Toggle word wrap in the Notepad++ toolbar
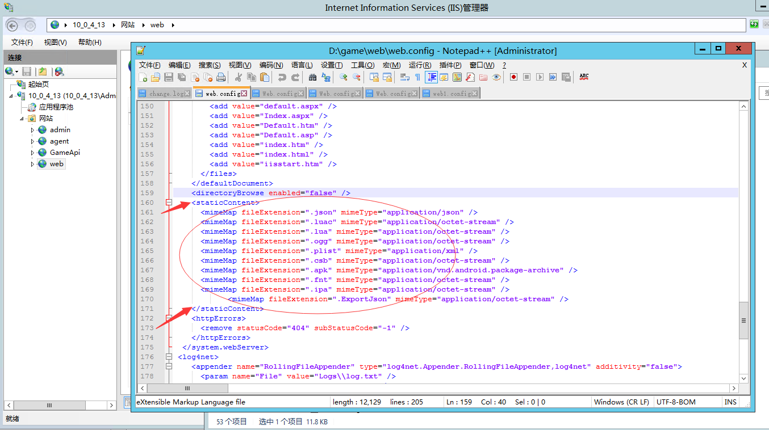 (405, 77)
